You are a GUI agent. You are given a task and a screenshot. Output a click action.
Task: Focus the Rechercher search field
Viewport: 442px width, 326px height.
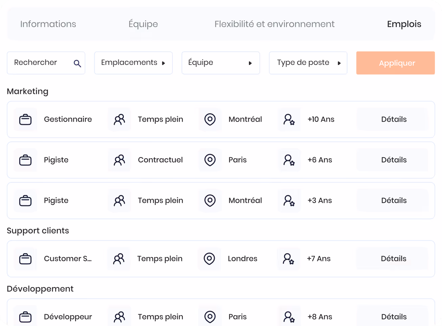pyautogui.click(x=46, y=63)
